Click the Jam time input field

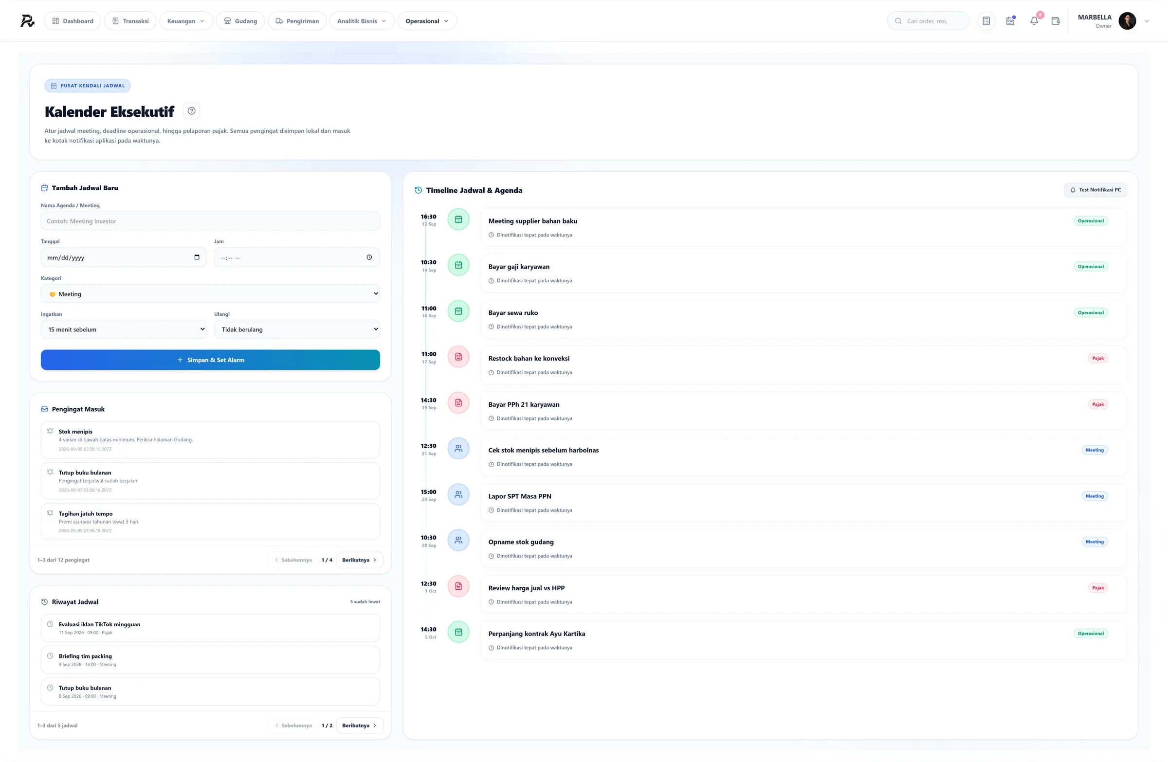click(x=297, y=257)
